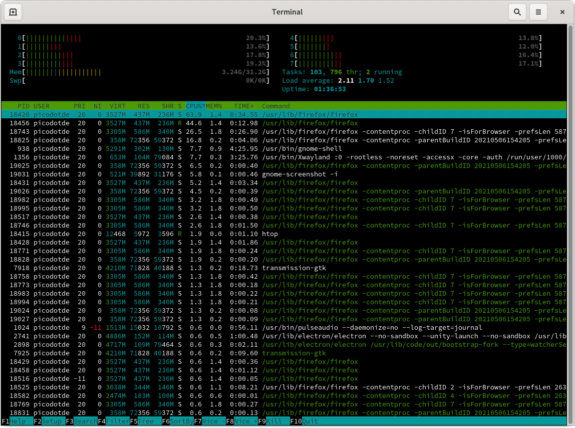The image size is (575, 428).
Task: Click F10 Quit in htop
Action: tap(310, 421)
